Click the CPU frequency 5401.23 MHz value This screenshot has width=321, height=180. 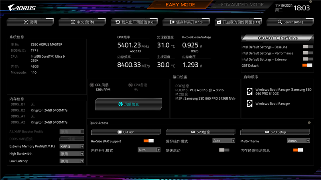click(133, 45)
